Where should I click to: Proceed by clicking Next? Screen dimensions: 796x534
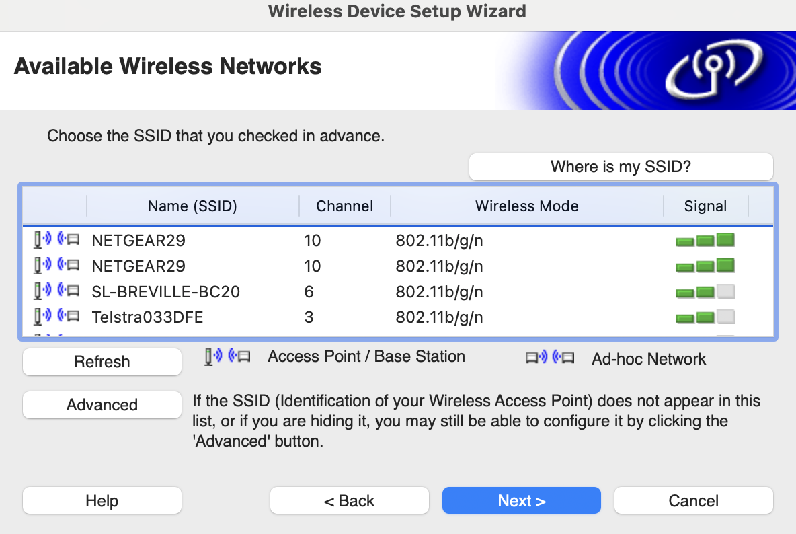click(x=521, y=500)
